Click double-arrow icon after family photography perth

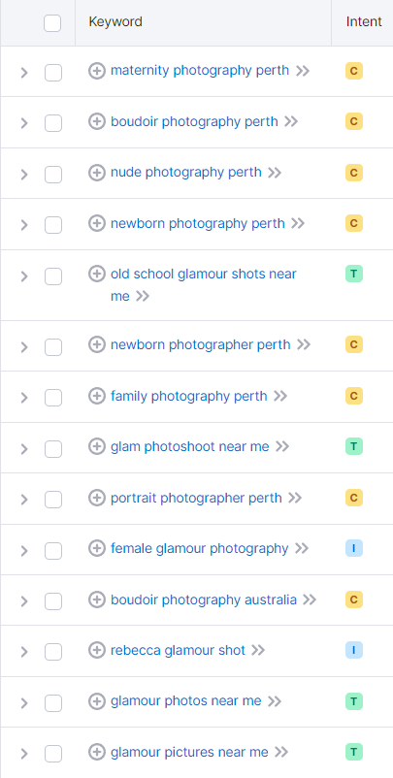pos(280,396)
